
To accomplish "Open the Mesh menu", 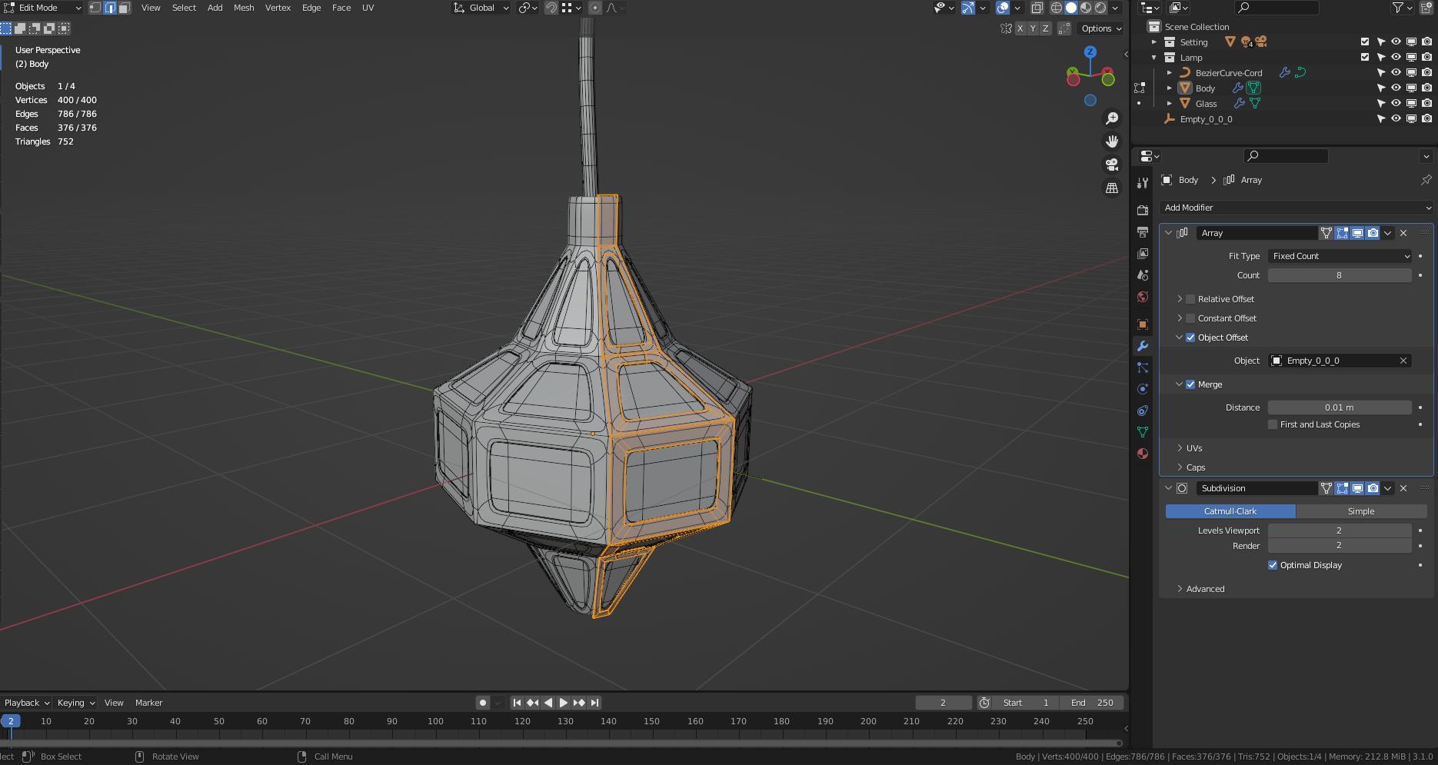I will coord(244,8).
